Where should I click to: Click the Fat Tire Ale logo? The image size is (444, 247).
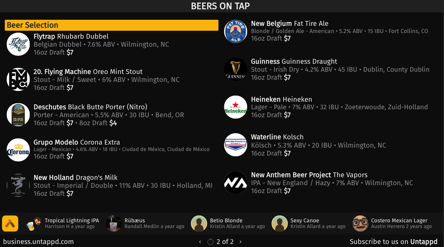(236, 31)
